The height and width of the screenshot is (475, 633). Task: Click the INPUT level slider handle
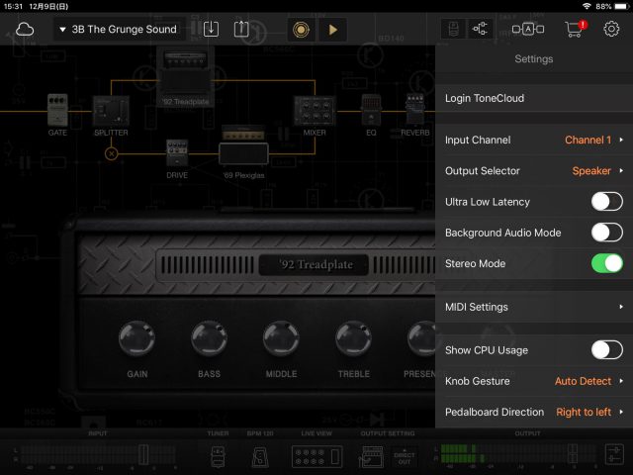tap(143, 454)
